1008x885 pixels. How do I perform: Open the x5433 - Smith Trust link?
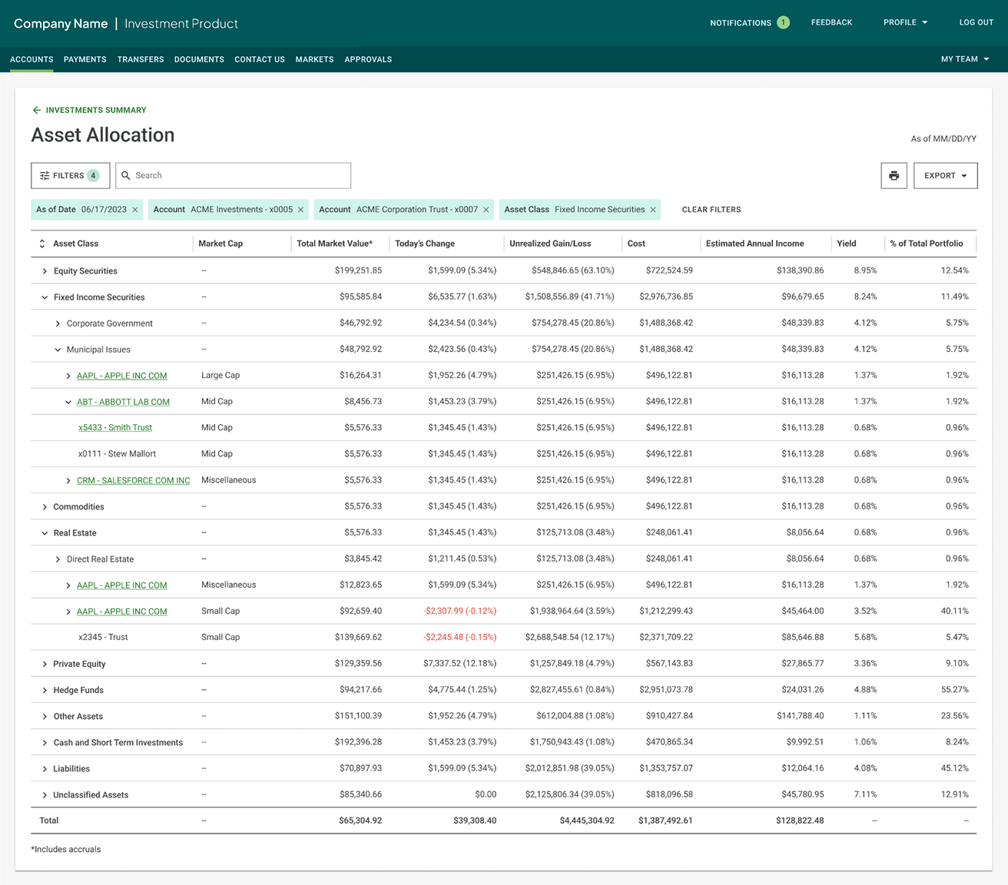point(115,428)
